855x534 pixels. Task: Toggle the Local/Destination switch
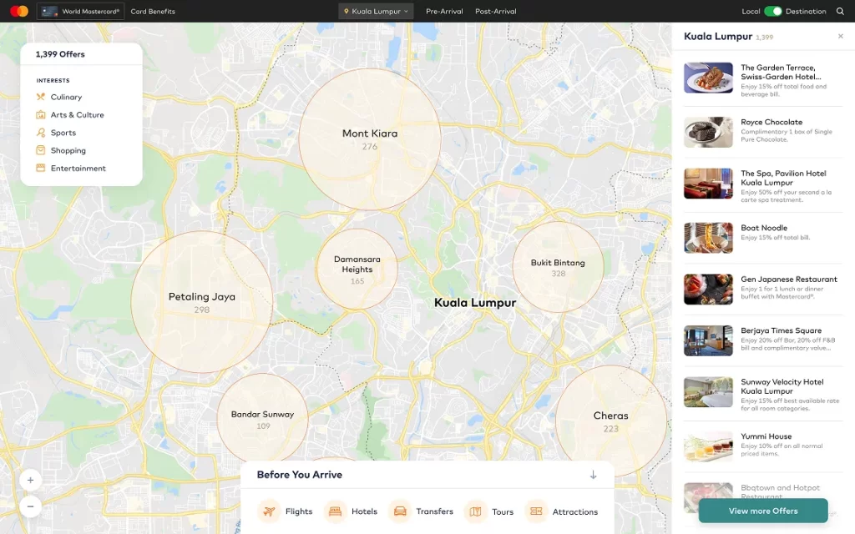tap(773, 12)
